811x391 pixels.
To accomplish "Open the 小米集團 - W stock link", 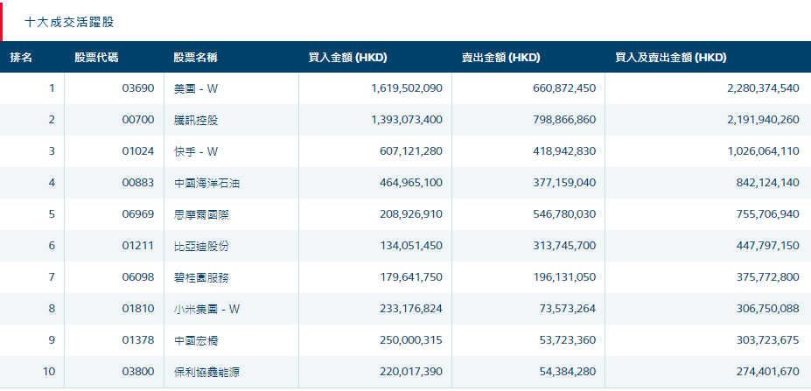I will coord(206,309).
